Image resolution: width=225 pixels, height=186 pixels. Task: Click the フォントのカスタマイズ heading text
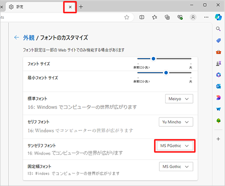coord(64,38)
